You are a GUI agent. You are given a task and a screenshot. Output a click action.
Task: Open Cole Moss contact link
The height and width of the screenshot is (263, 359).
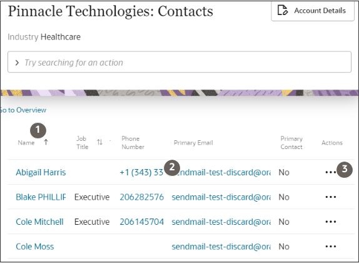click(35, 247)
